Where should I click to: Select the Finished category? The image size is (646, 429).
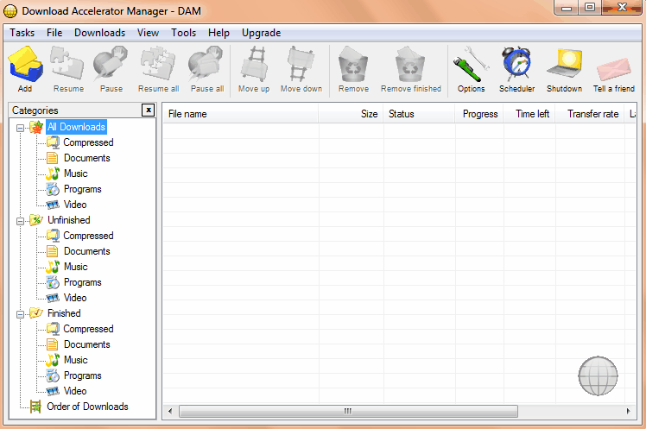tap(64, 313)
